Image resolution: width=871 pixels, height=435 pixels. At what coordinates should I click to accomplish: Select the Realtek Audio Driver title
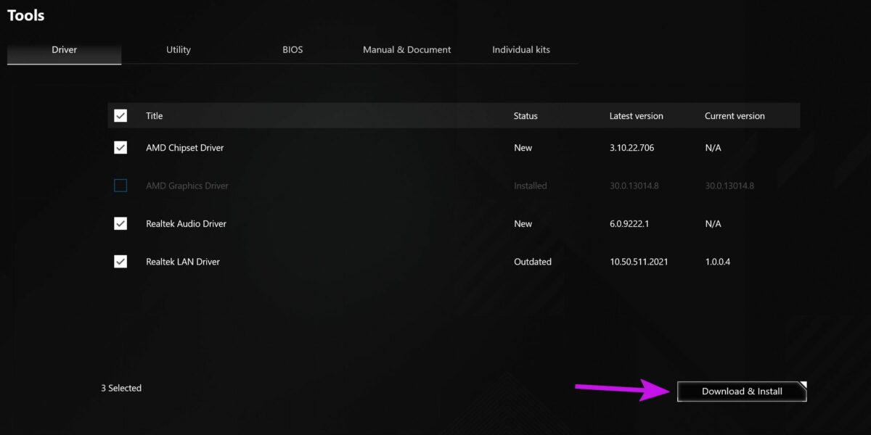[x=186, y=224]
